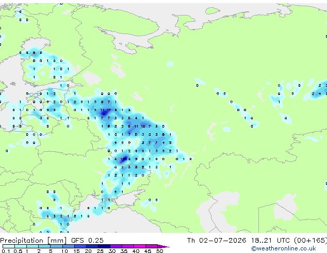Viewport: 327px width, 253px height.
Task: Click the 20–25 mm legend color swatch
Action: pyautogui.click(x=92, y=246)
